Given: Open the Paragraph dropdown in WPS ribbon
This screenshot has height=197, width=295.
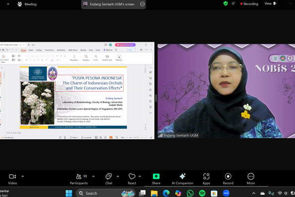Looking at the screenshot, I should 74,58.
